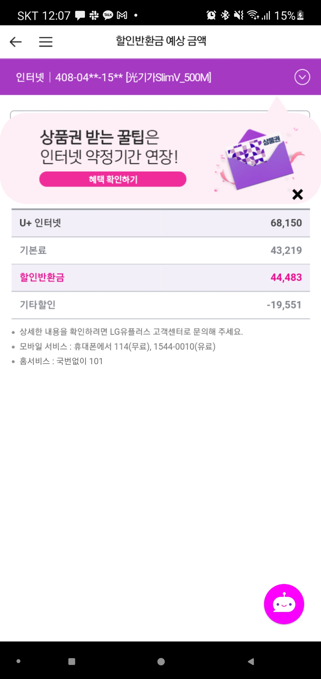This screenshot has width=321, height=679.
Task: Tap the KakaoTalk notification icon
Action: 108,15
